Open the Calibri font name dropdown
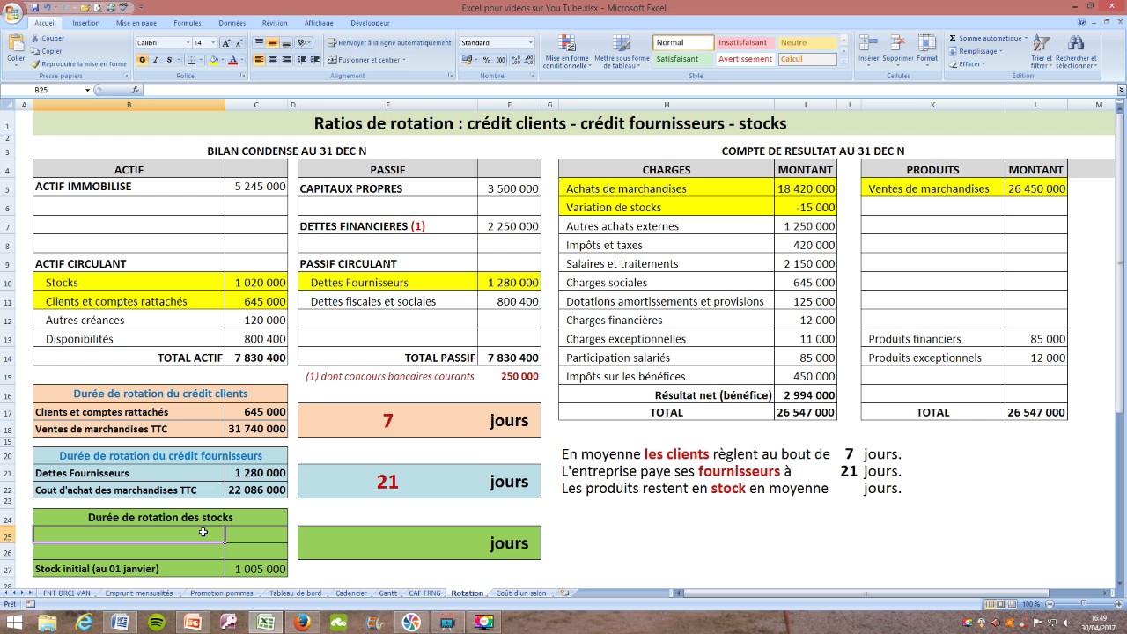Screen dimensions: 1127x634 click(188, 42)
